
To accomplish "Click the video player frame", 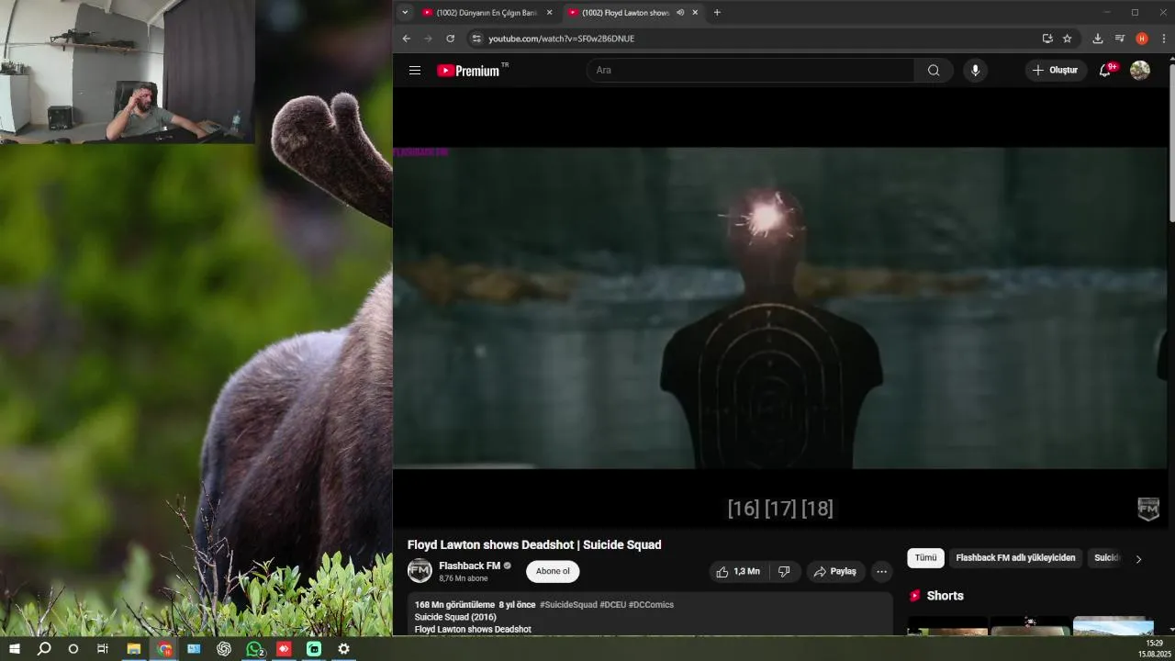I will (x=780, y=308).
